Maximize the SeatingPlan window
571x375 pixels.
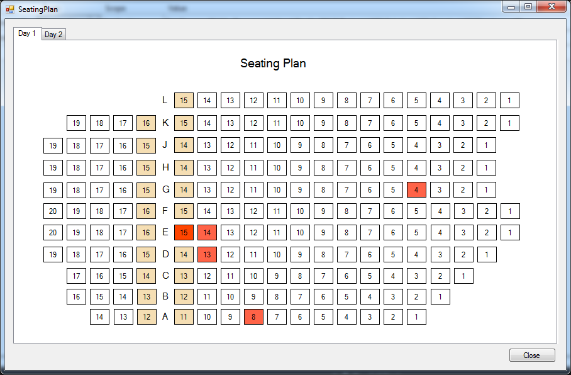click(x=528, y=7)
